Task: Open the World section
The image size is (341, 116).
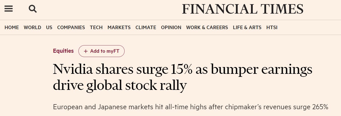Action: point(32,28)
